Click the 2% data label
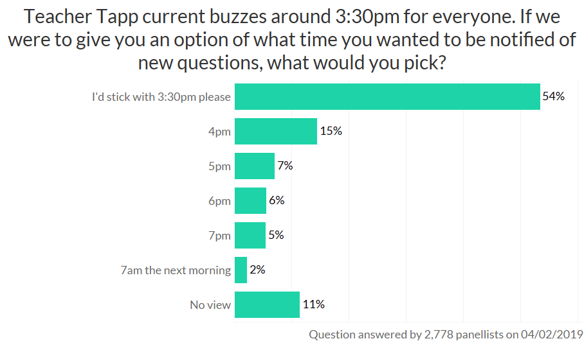This screenshot has height=341, width=584. click(257, 270)
